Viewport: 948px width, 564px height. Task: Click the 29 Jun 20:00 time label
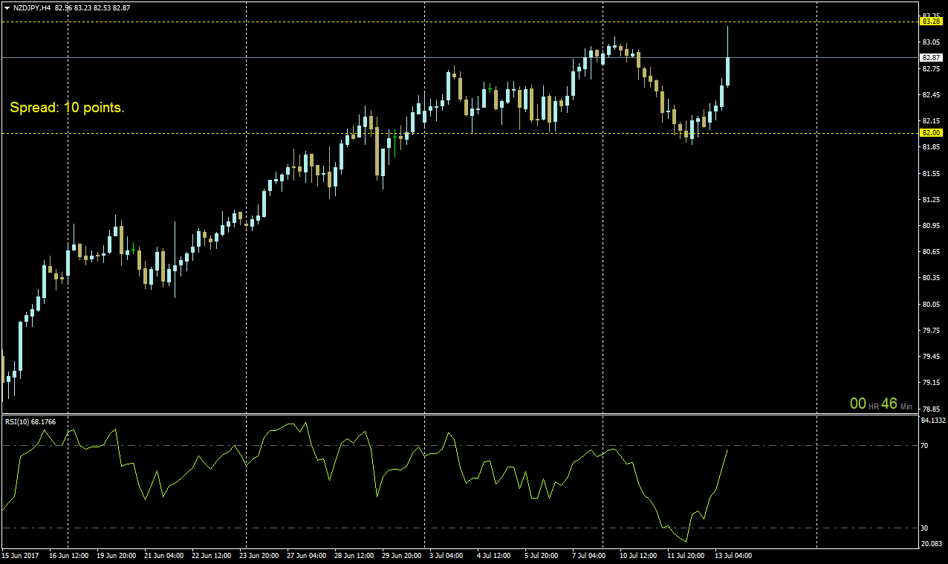pyautogui.click(x=402, y=555)
